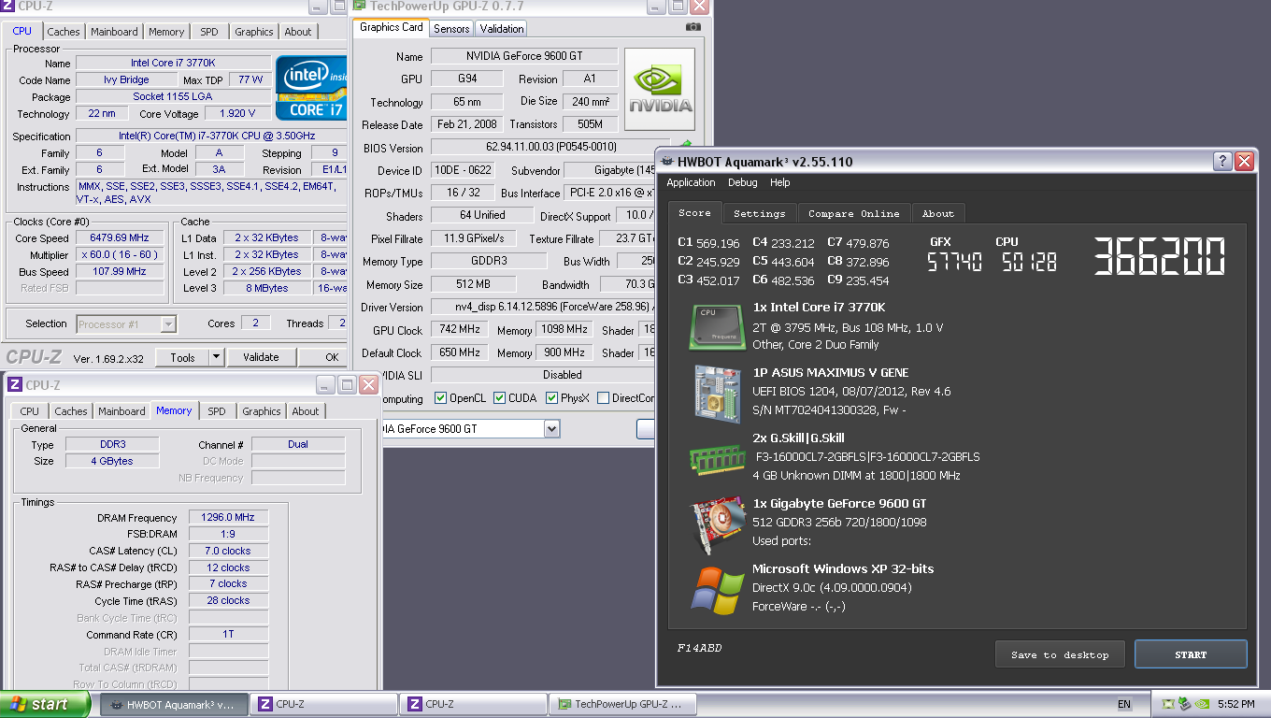The image size is (1271, 718).
Task: Click the NVIDIA logo in GPU-Z
Action: pos(660,90)
